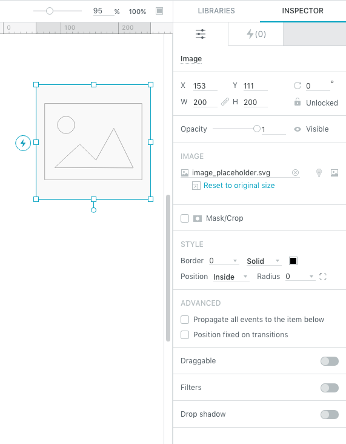Viewport: 346px width, 444px height.
Task: Toggle the aspect ratio link icon
Action: 225,102
